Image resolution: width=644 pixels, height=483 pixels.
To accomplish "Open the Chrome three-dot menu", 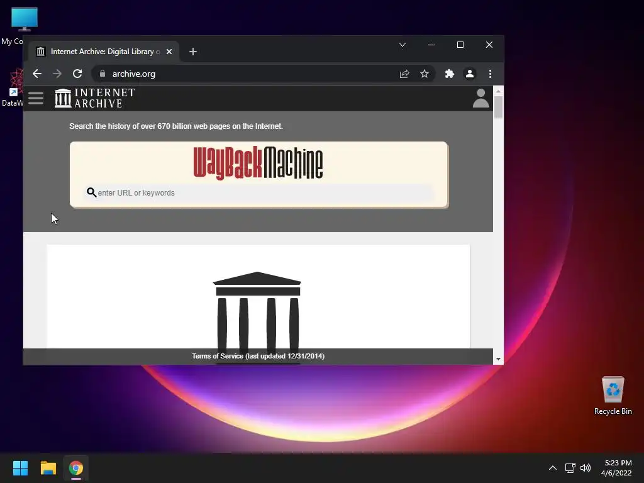I will tap(490, 74).
